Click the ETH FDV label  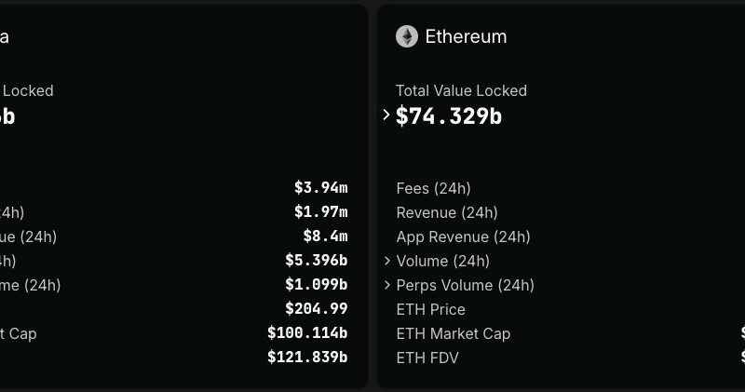click(x=427, y=358)
